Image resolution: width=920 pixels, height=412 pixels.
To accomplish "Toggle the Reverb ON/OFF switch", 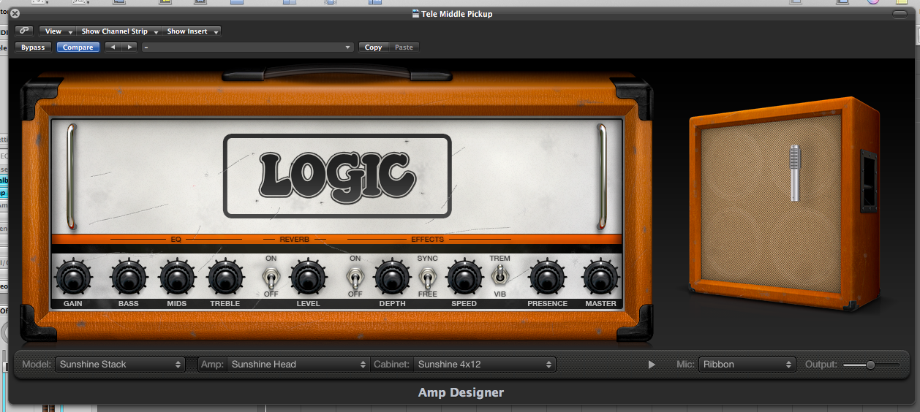I will (x=271, y=278).
